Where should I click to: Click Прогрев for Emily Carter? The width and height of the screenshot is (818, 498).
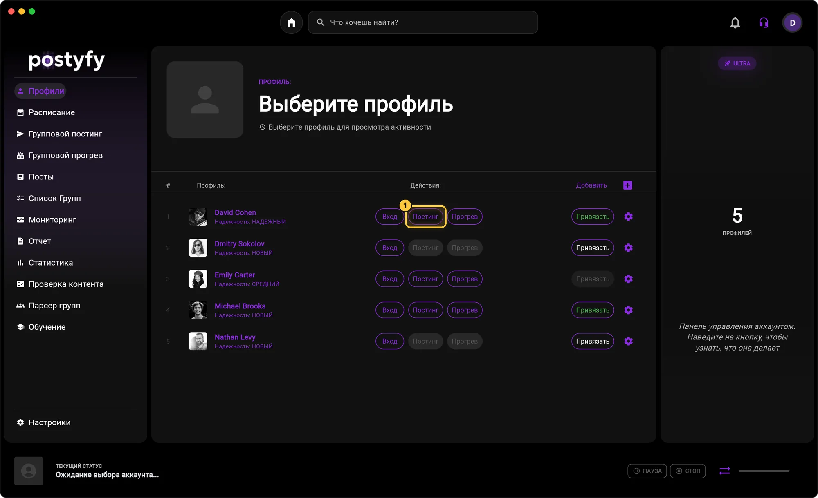coord(465,279)
